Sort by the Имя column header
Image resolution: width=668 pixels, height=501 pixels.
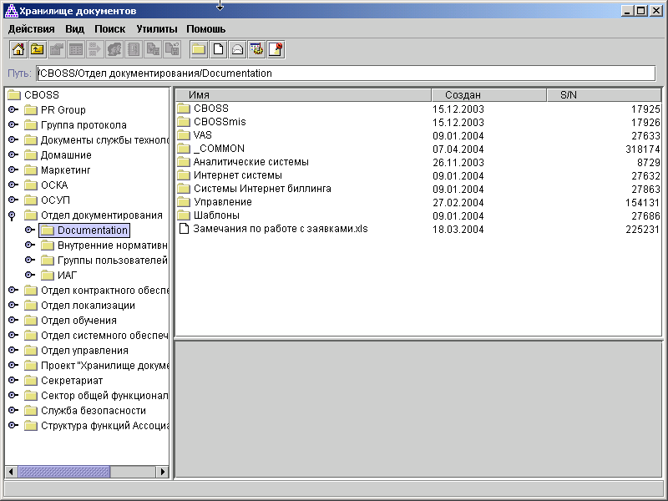click(303, 95)
